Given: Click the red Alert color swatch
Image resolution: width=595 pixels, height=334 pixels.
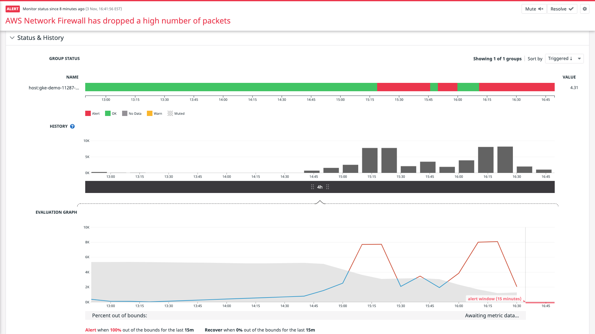Looking at the screenshot, I should click(x=88, y=113).
